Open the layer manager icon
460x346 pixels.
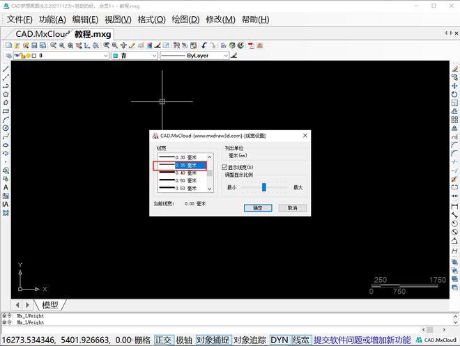tap(9, 56)
